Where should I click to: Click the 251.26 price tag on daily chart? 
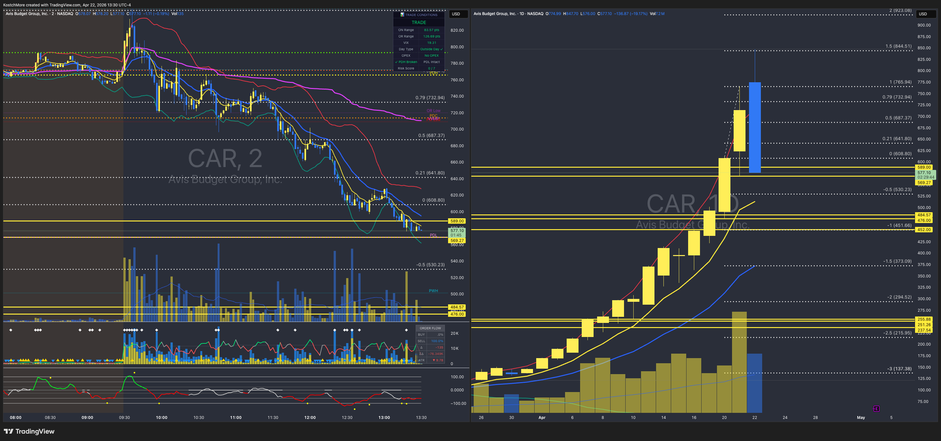coord(924,325)
